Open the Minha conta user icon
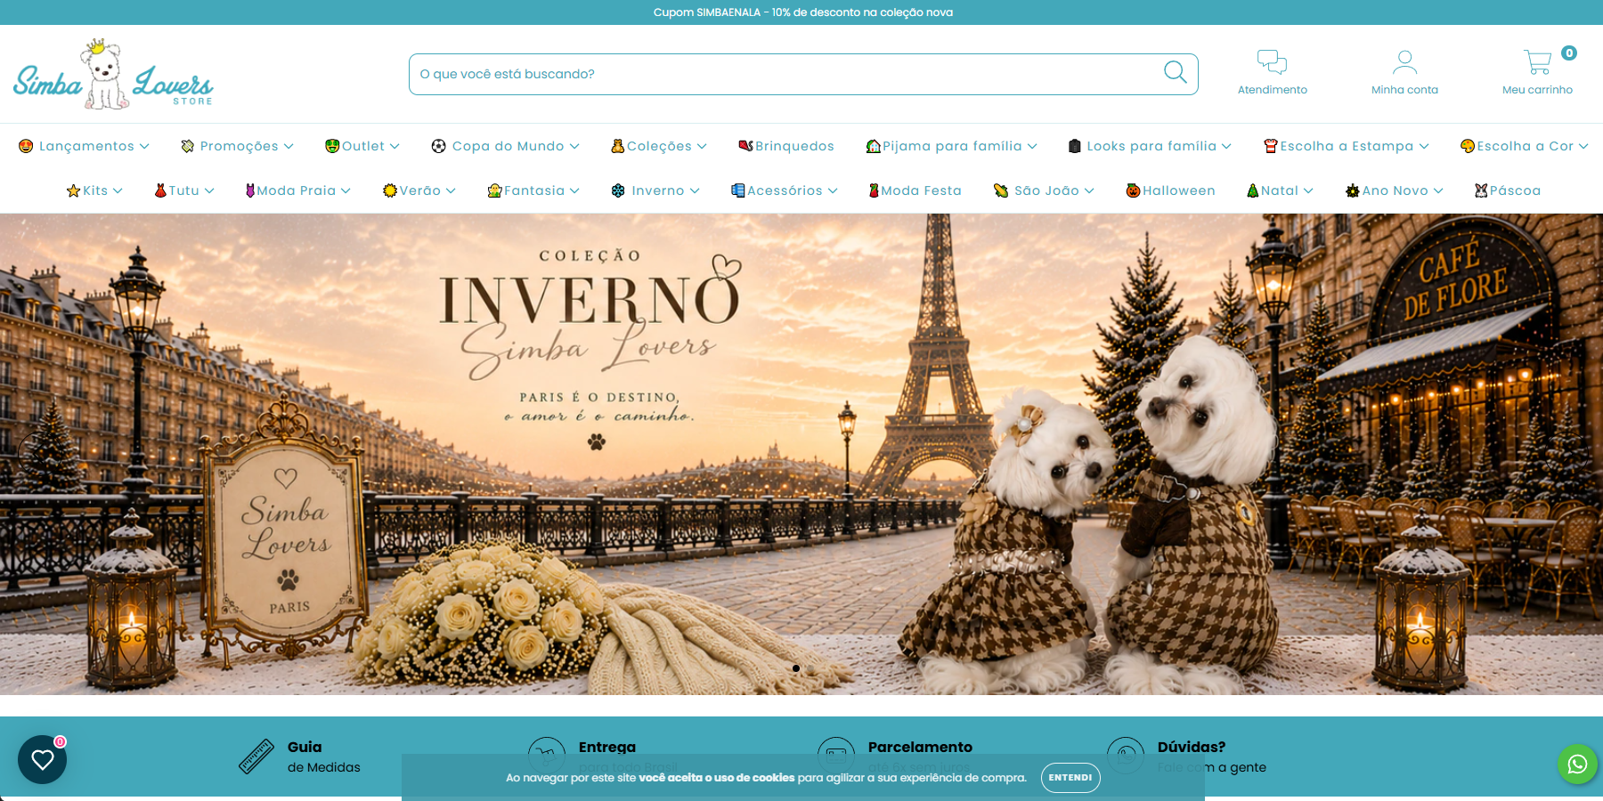 1404,61
